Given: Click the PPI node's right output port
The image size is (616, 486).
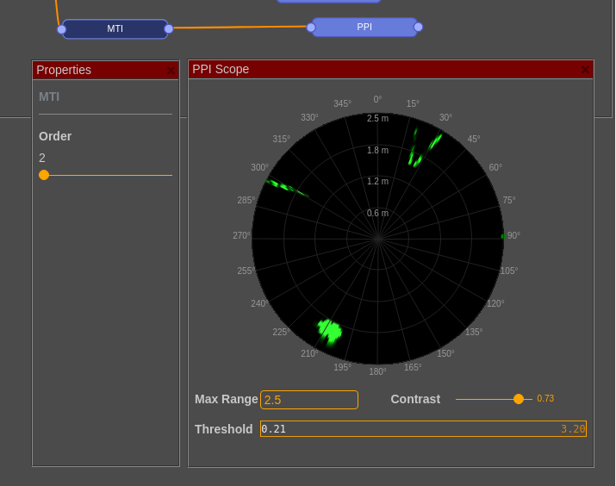Looking at the screenshot, I should click(x=419, y=27).
